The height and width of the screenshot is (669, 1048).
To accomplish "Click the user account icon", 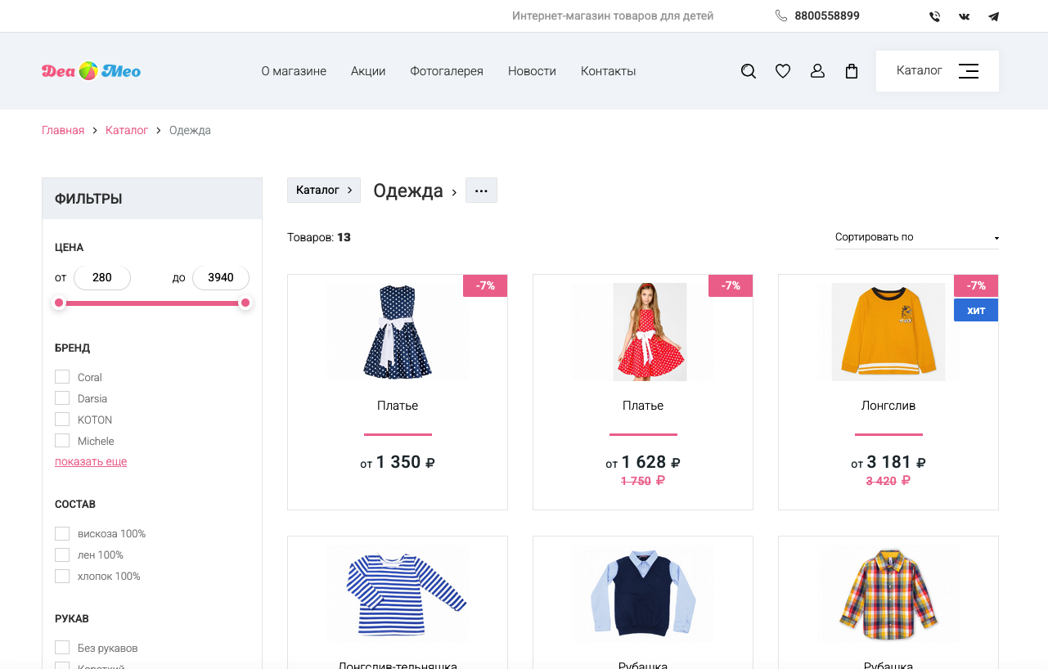I will tap(817, 71).
